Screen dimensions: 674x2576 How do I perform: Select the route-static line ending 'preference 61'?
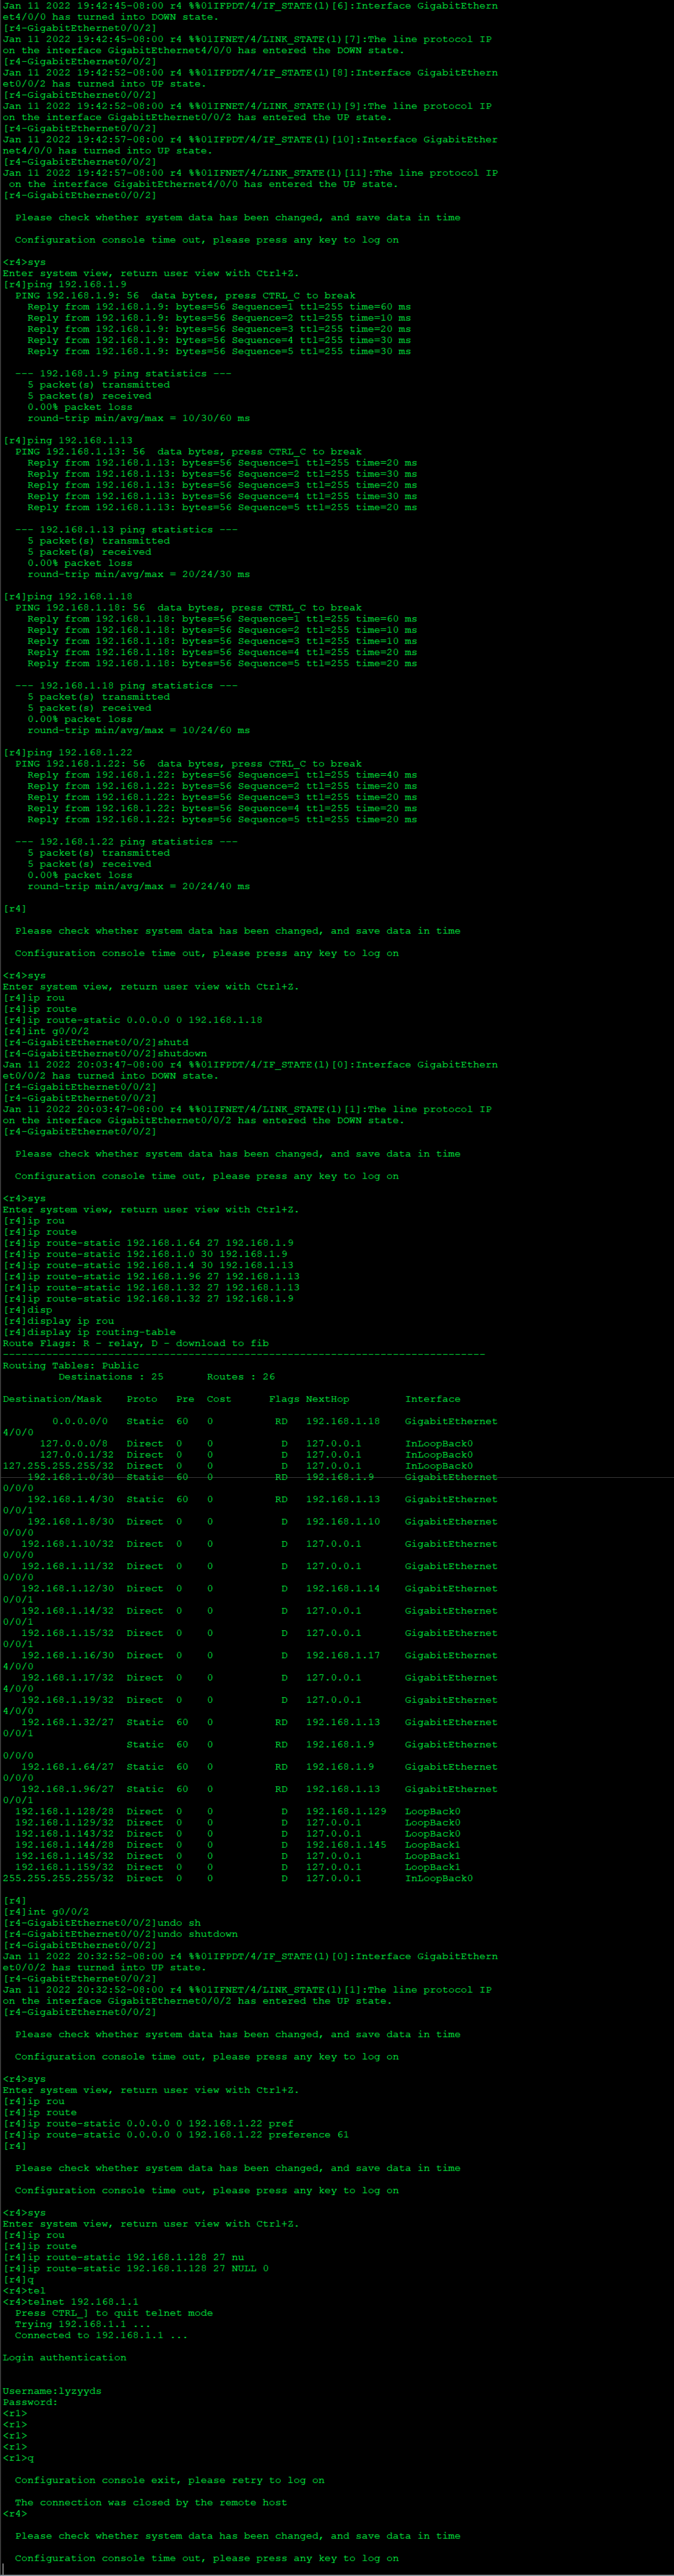(176, 2134)
